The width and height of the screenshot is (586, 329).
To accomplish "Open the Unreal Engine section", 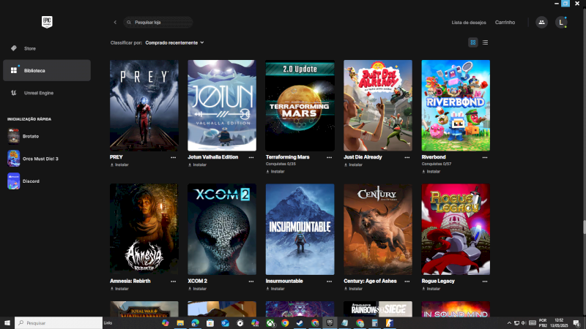I will tap(38, 93).
